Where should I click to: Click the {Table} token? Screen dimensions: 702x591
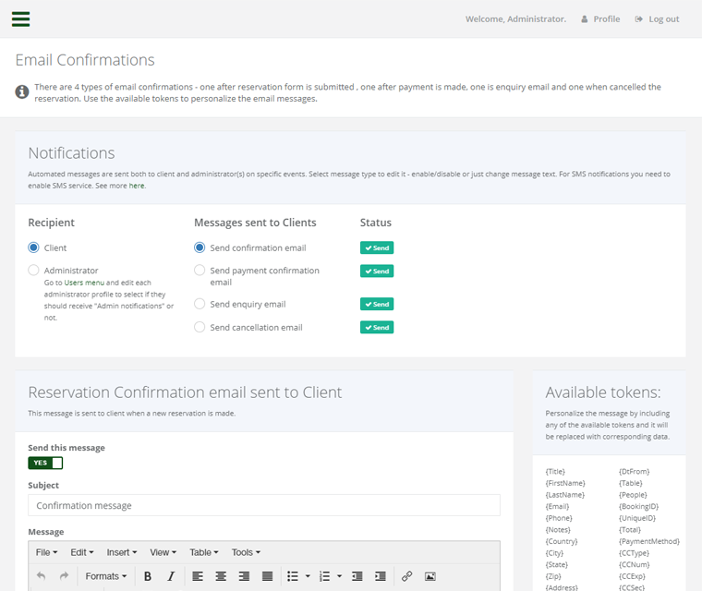630,483
